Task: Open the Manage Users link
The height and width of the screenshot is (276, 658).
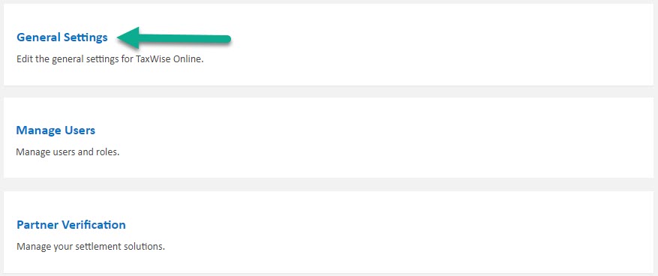Action: click(56, 130)
